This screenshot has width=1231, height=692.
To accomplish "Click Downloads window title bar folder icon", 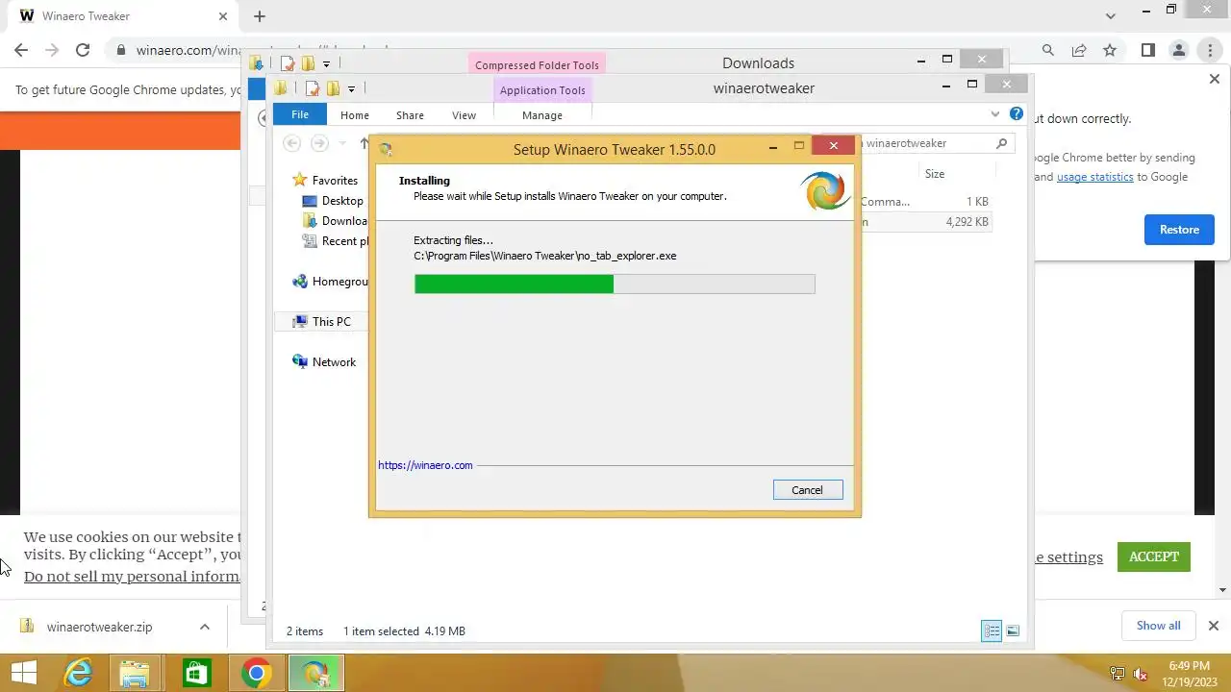I will (x=256, y=63).
